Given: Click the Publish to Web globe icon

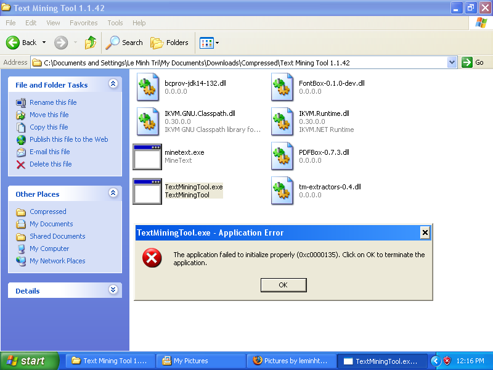Looking at the screenshot, I should pyautogui.click(x=21, y=140).
